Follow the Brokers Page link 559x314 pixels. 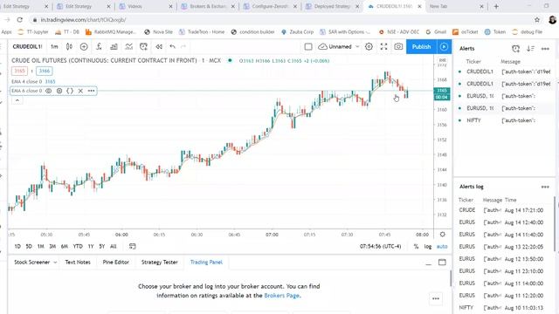[281, 296]
